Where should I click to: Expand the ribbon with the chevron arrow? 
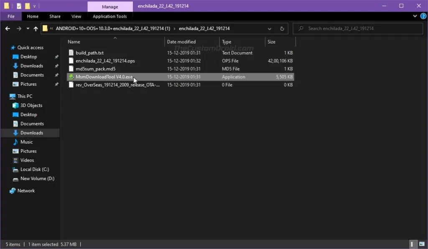[x=415, y=16]
